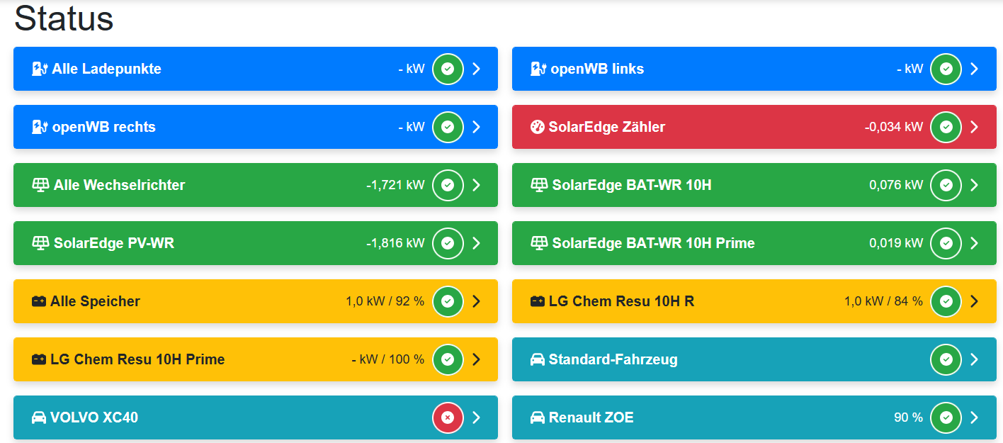This screenshot has width=1003, height=443.
Task: Click battery icon beside LG Chem Resu 10H R
Action: (x=538, y=301)
